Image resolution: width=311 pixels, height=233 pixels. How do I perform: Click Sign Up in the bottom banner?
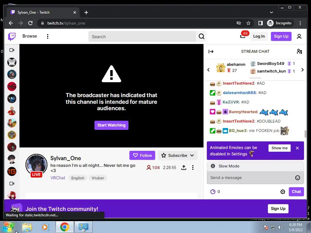(278, 208)
